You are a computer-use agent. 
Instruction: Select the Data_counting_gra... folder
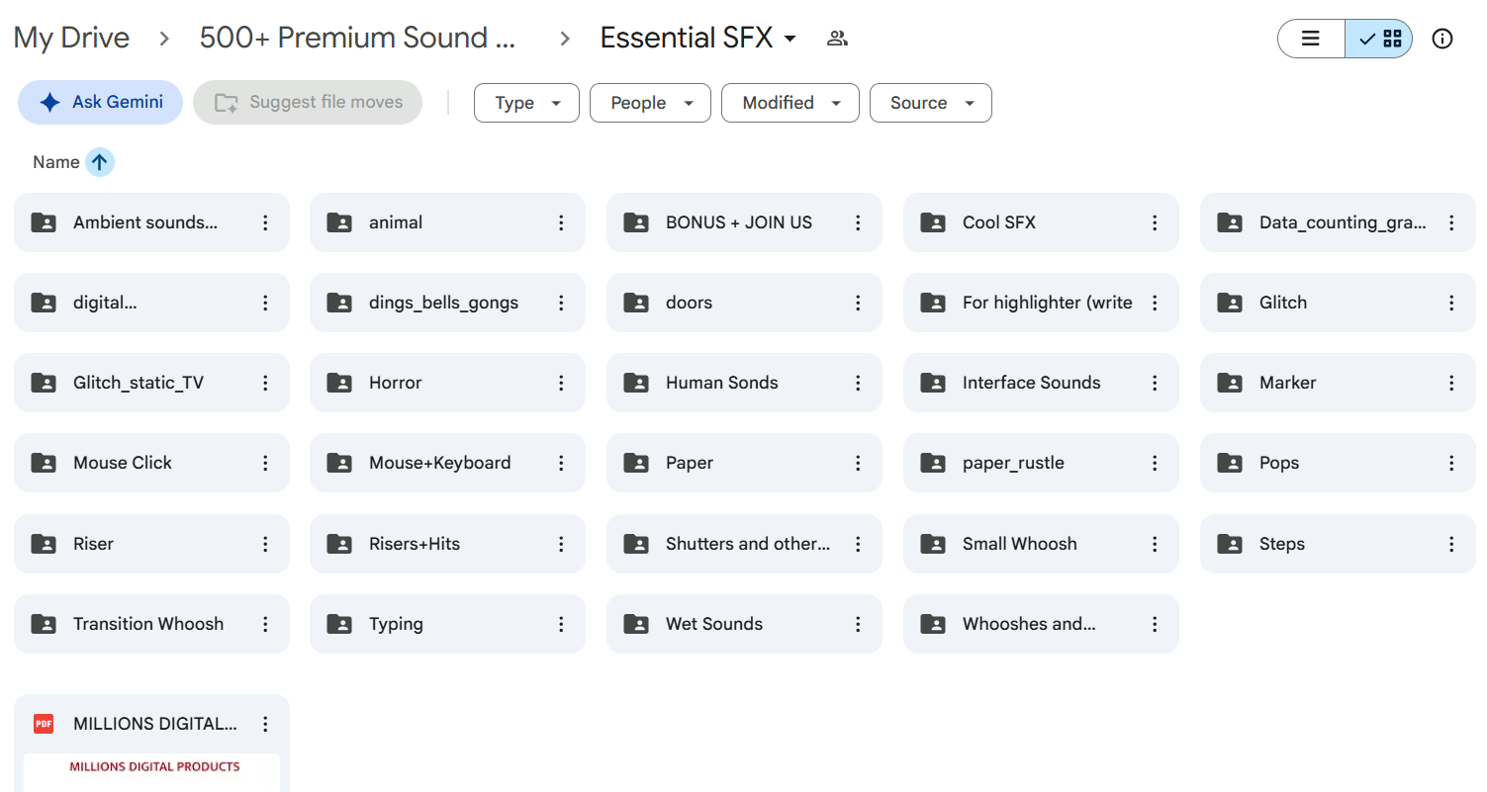coord(1338,222)
